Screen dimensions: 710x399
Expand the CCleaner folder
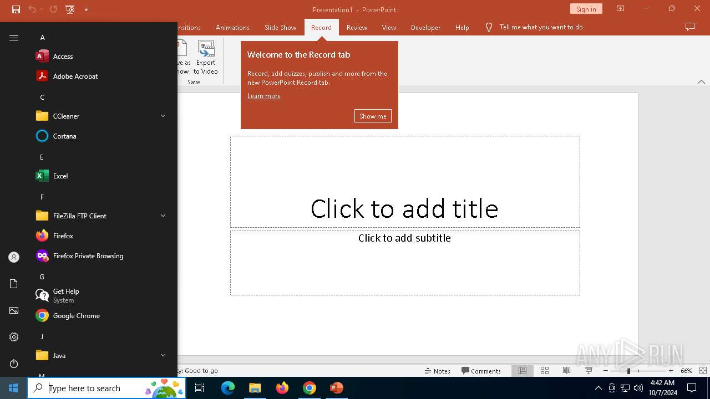(x=102, y=116)
